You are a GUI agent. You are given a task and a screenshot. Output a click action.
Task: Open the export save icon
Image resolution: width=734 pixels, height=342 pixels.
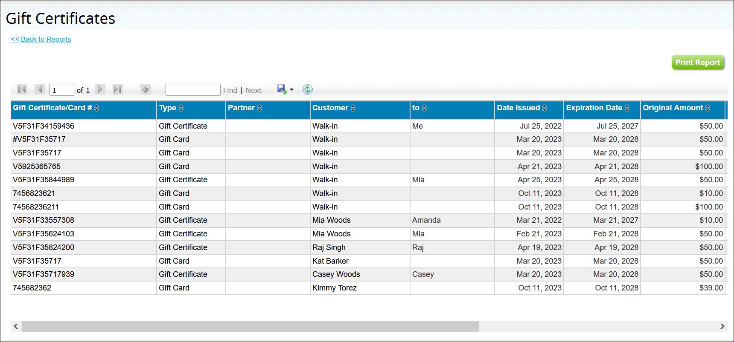click(282, 89)
